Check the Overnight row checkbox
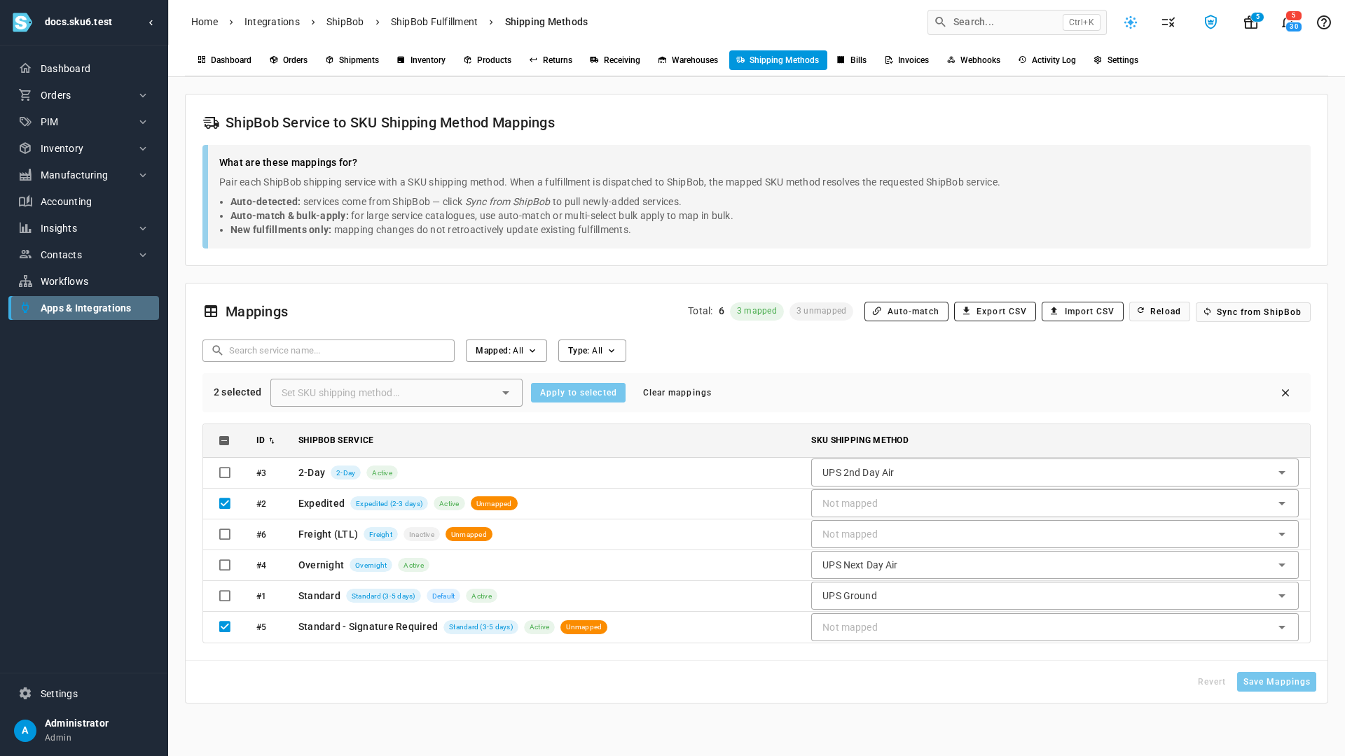 coord(225,565)
